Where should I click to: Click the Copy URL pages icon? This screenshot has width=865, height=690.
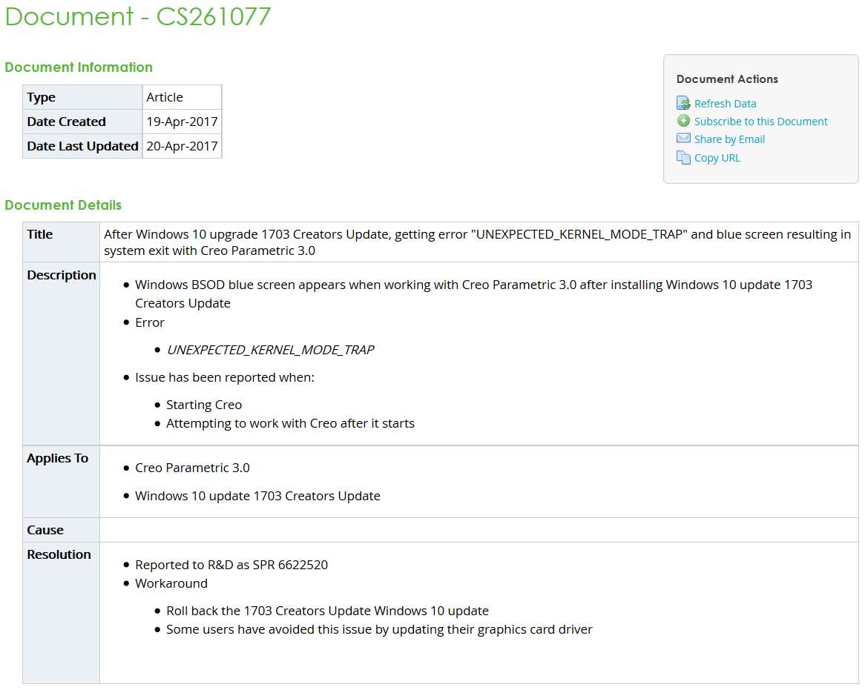[x=683, y=158]
